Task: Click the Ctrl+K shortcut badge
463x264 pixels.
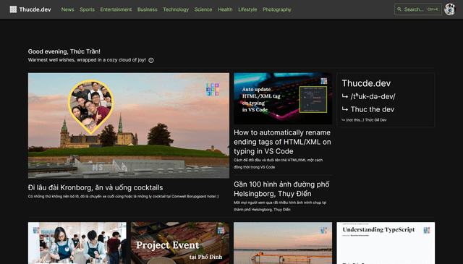Action: [x=433, y=9]
